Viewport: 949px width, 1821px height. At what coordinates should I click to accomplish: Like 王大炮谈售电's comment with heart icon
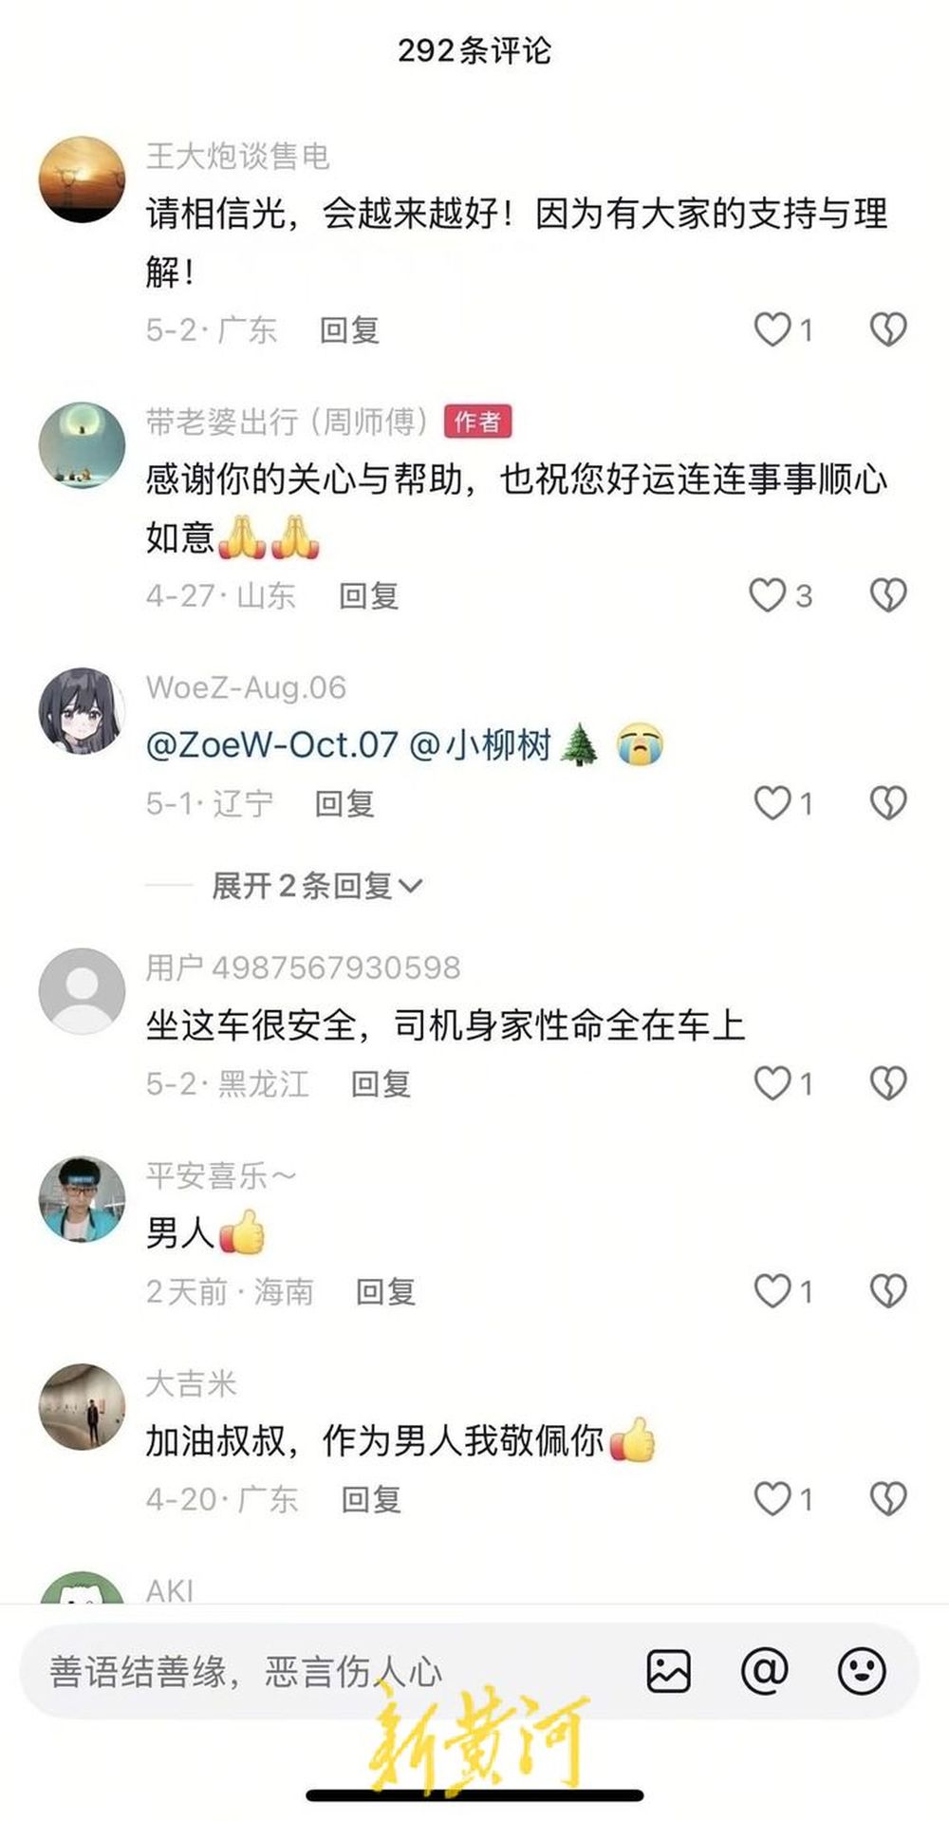coord(772,329)
